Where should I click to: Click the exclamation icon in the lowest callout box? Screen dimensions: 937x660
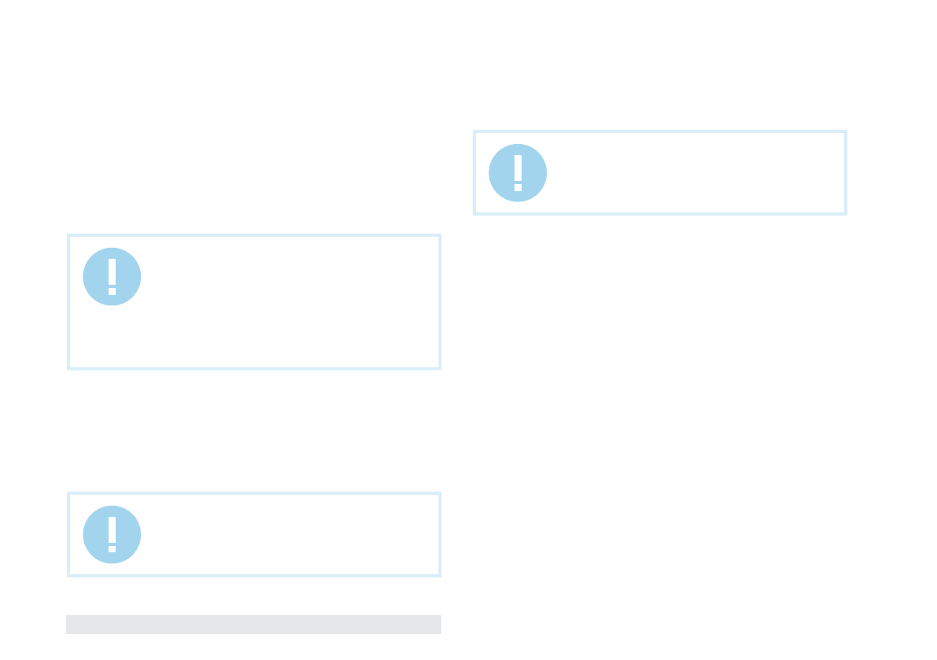[112, 535]
